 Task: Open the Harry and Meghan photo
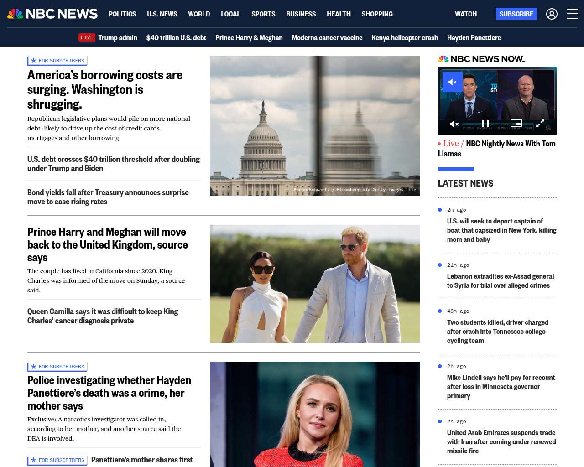(x=315, y=284)
